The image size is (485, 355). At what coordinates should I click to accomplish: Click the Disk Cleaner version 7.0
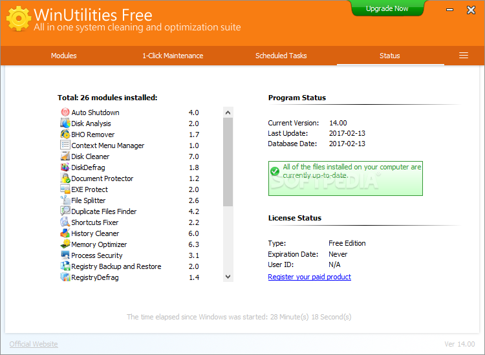click(193, 156)
